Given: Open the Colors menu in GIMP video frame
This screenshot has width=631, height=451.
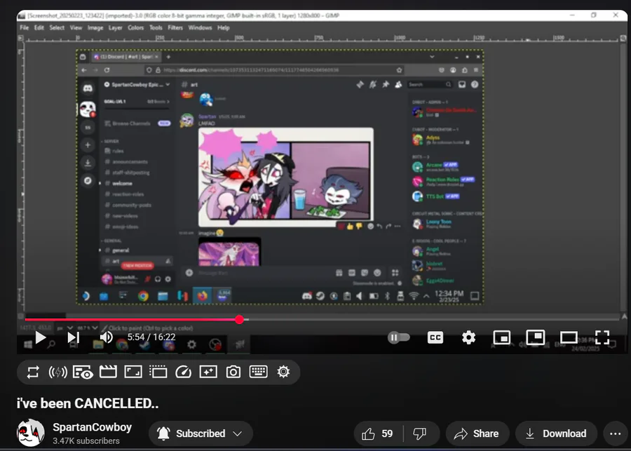Looking at the screenshot, I should [135, 28].
